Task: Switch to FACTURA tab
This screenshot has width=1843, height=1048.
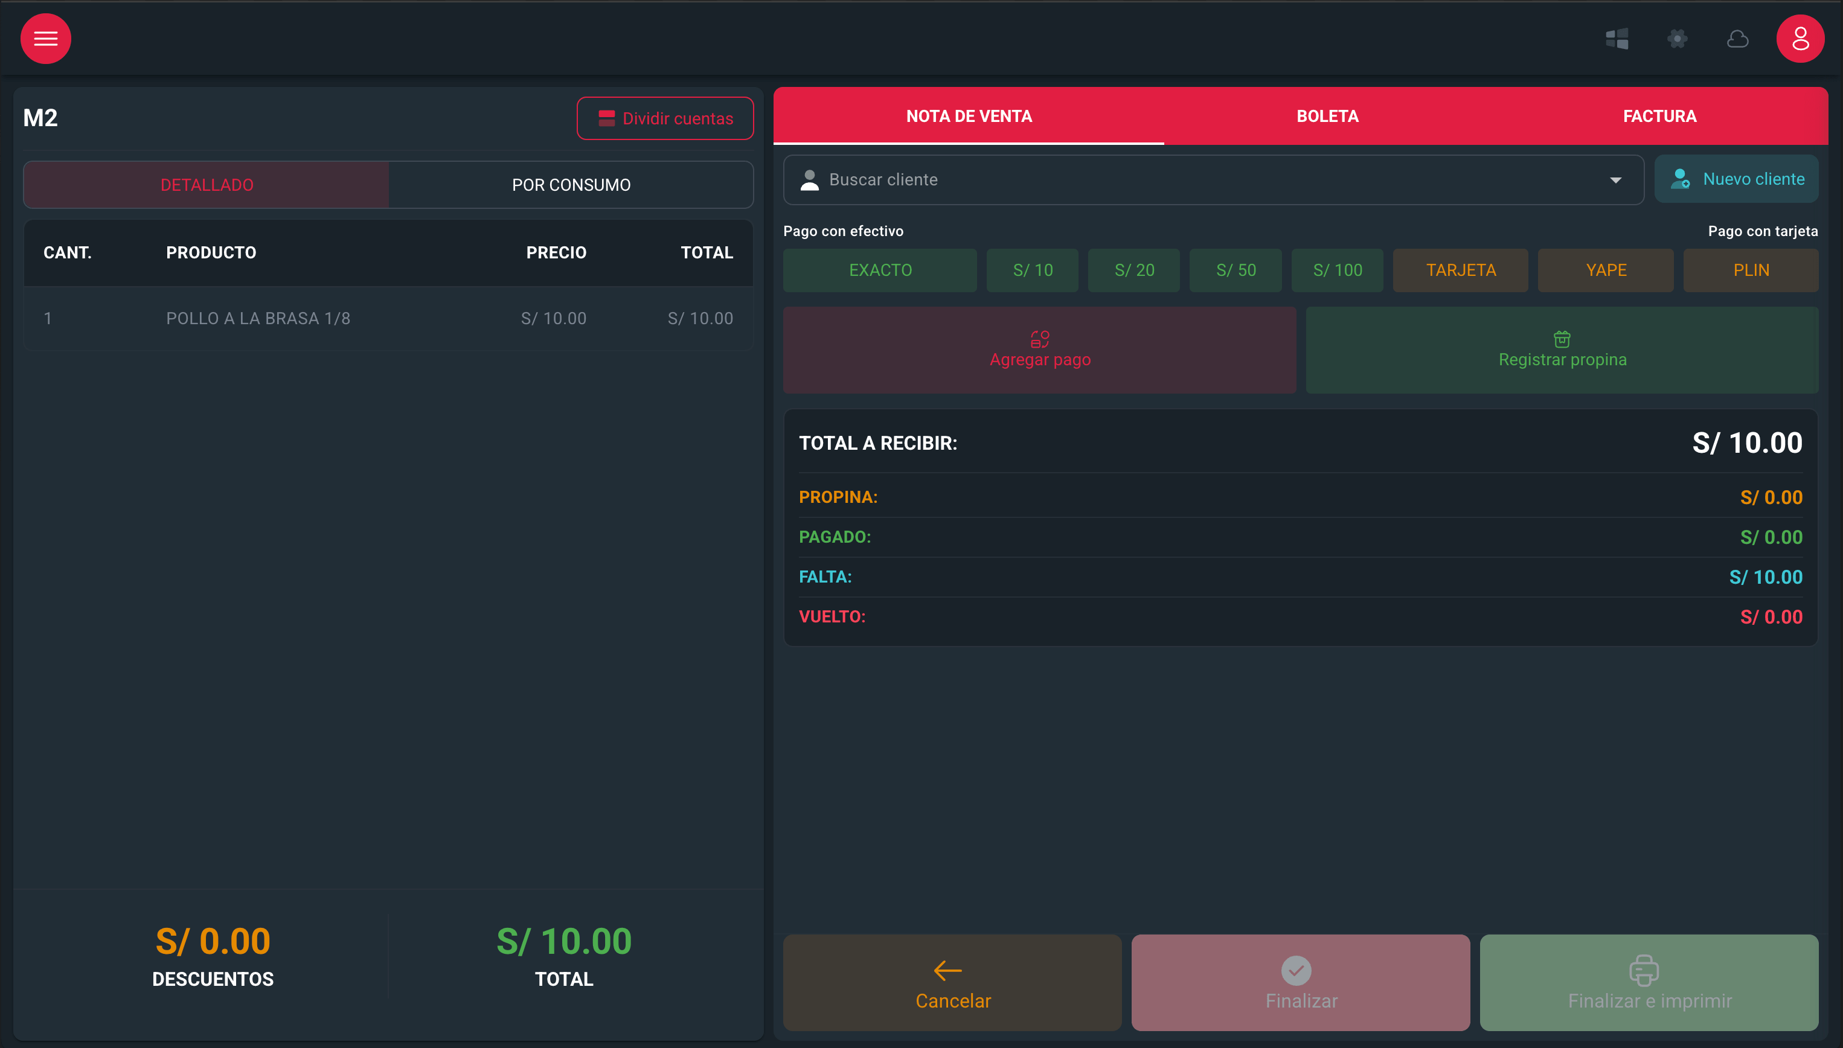Action: click(x=1659, y=116)
